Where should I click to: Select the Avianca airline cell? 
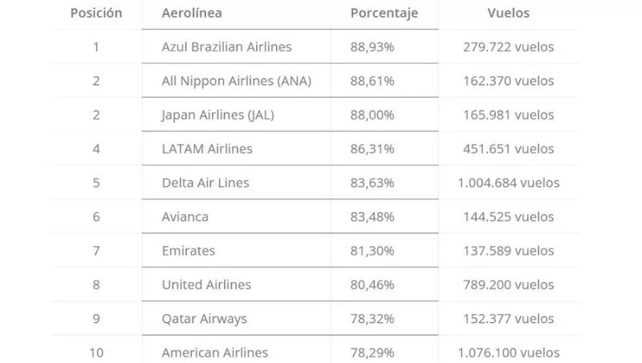click(x=185, y=216)
